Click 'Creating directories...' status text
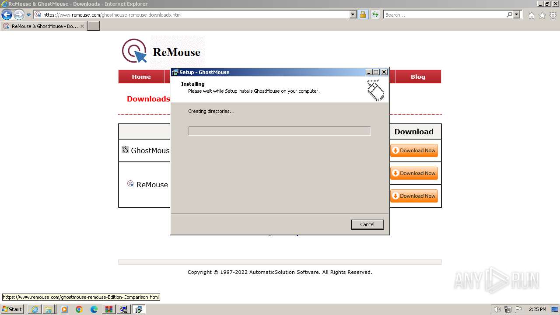This screenshot has height=315, width=560. pos(211,111)
